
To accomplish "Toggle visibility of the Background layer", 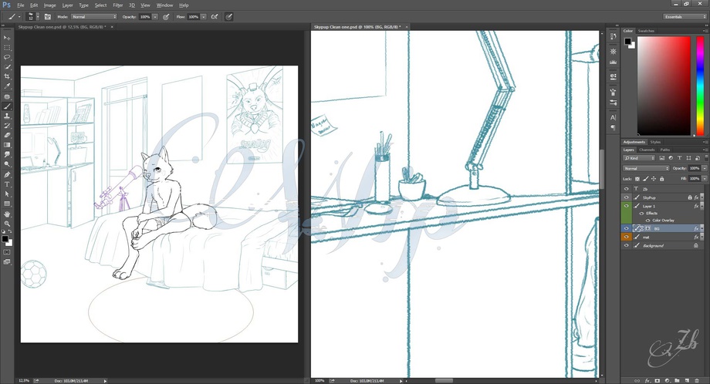I will point(626,245).
